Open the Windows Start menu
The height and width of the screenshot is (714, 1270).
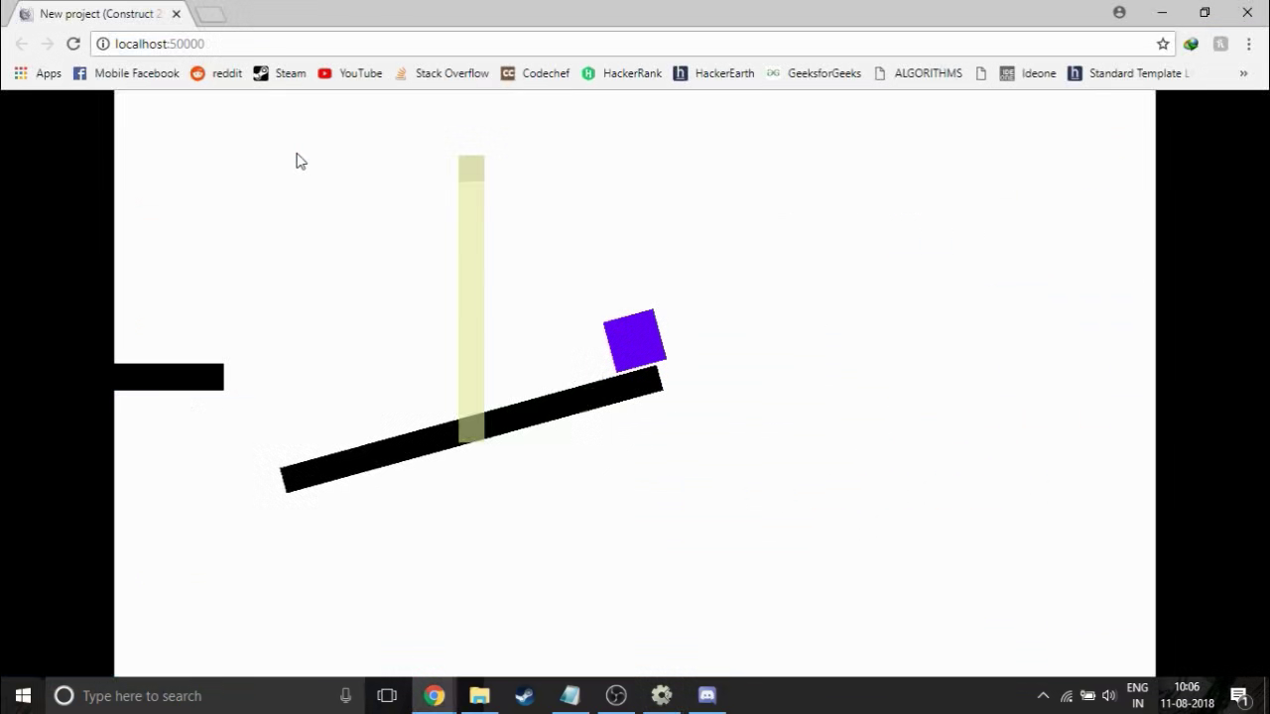pos(23,695)
